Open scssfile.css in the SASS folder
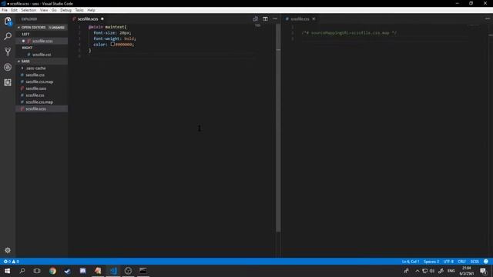Screen dimensions: 493x277 (35, 95)
